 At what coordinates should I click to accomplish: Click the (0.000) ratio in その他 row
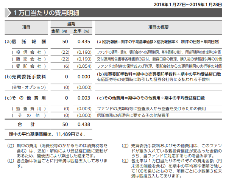click(84, 115)
